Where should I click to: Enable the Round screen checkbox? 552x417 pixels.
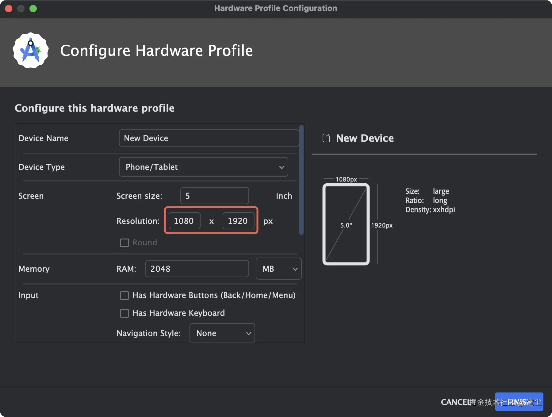click(125, 243)
